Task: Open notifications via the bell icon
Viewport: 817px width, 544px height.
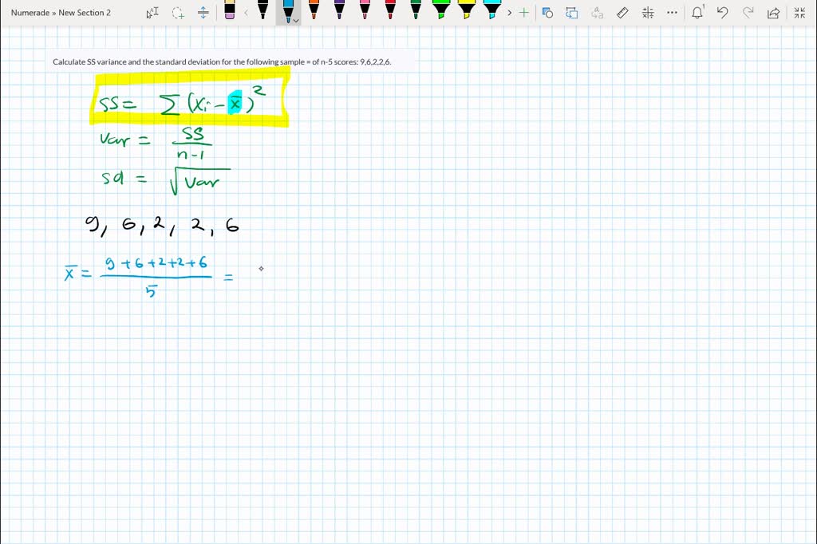Action: tap(696, 12)
